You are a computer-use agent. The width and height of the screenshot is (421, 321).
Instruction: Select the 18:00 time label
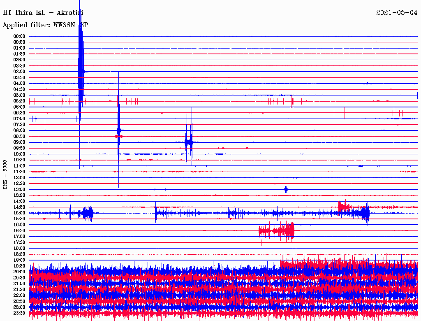tap(19, 249)
